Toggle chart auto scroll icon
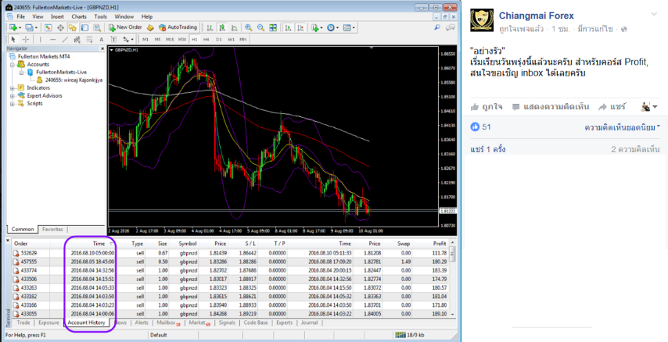The width and height of the screenshot is (668, 342). [289, 27]
